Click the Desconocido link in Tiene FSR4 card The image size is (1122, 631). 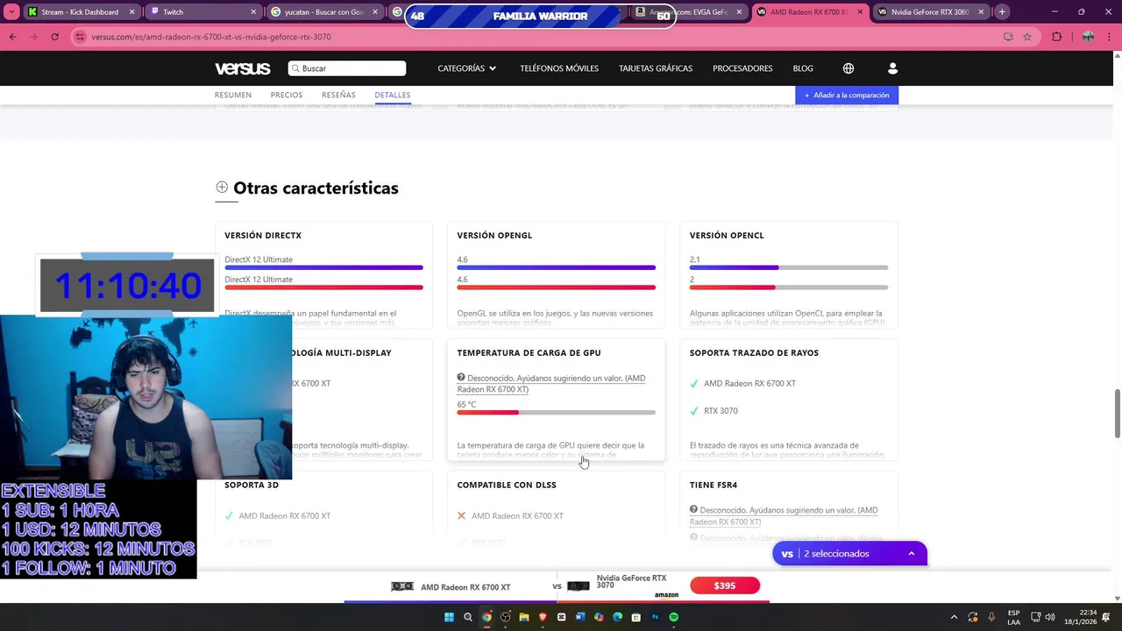coord(784,515)
